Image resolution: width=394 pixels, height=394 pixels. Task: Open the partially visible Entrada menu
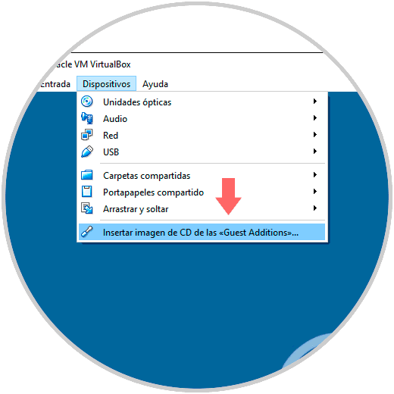(55, 84)
